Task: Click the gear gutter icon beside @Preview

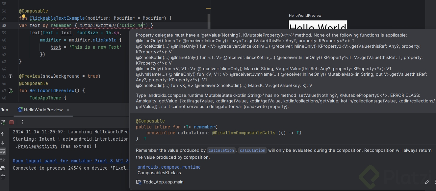Action: 11,76
